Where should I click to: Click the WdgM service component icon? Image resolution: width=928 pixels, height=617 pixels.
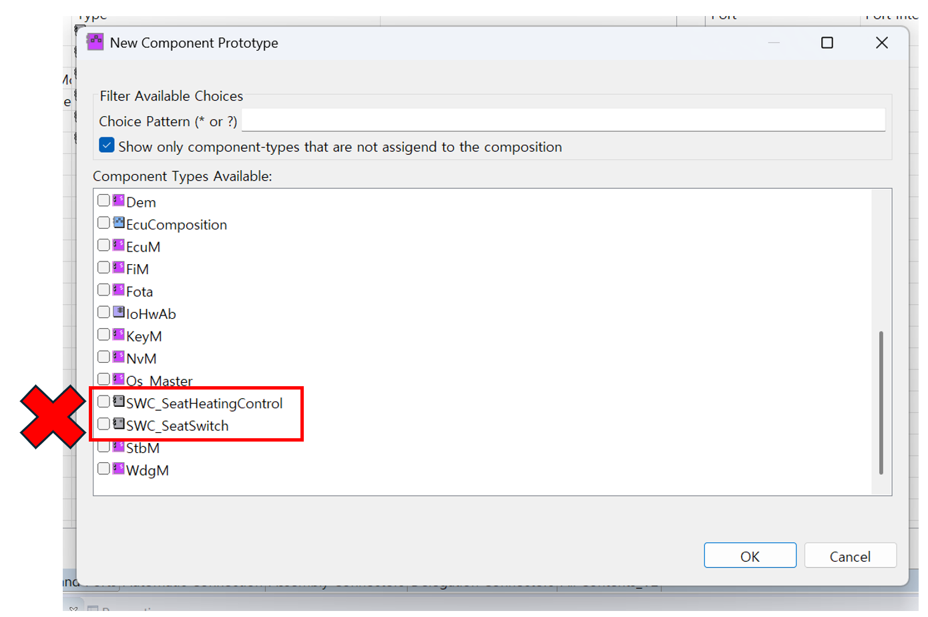tap(119, 468)
